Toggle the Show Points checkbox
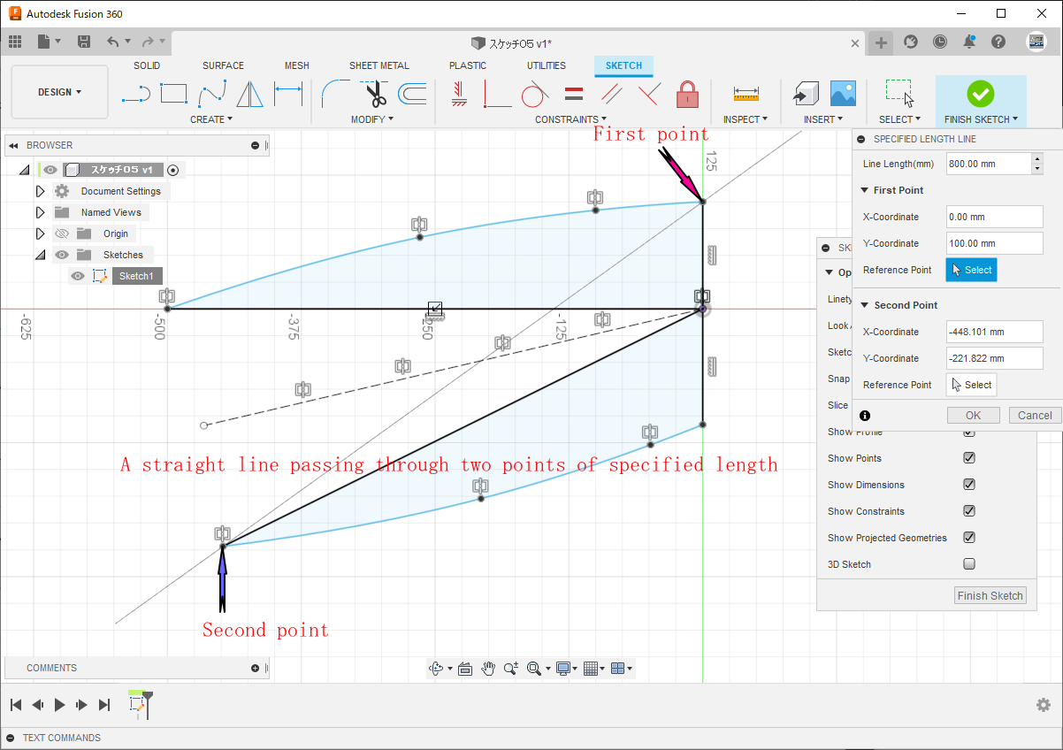 point(969,458)
